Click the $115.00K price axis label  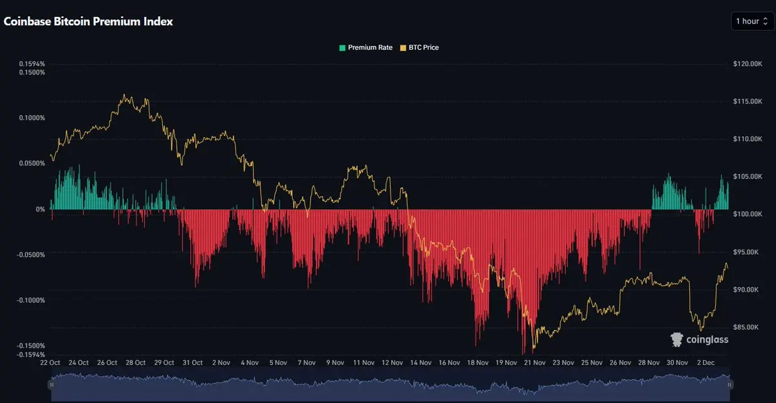[x=749, y=102]
